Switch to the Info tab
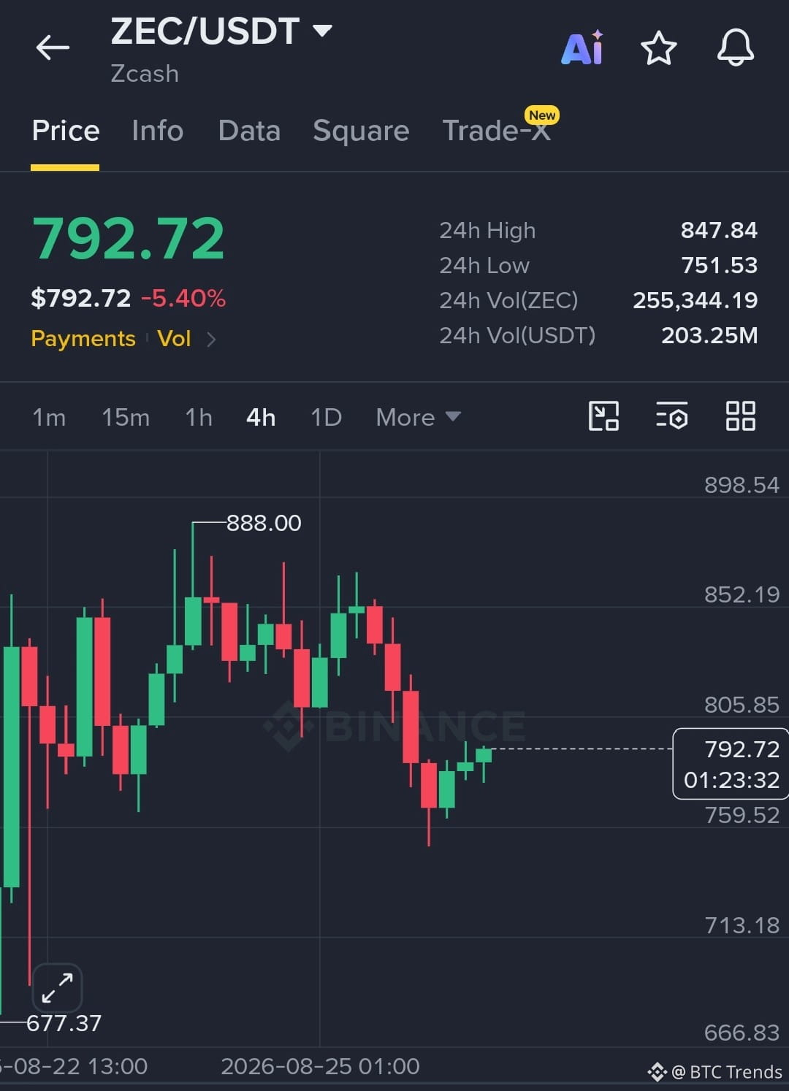789x1091 pixels. [158, 131]
